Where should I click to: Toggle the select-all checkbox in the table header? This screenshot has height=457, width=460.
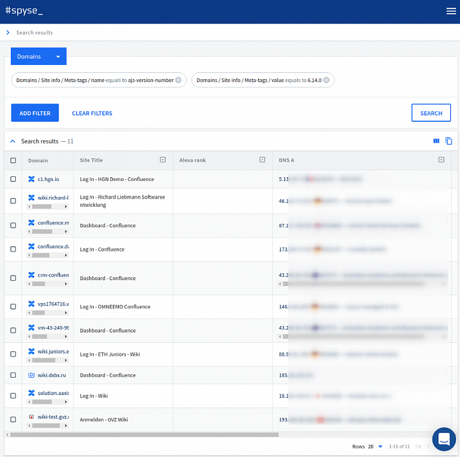(13, 160)
